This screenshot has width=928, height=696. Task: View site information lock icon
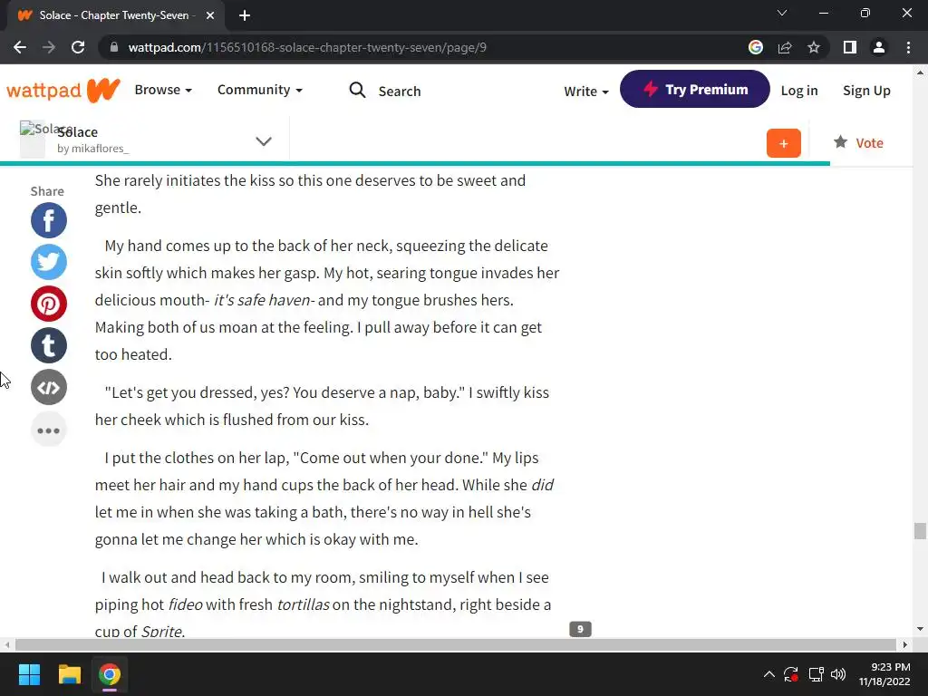114,47
